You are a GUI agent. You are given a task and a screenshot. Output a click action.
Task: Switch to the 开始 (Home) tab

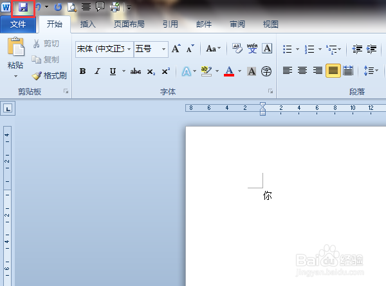coord(55,24)
